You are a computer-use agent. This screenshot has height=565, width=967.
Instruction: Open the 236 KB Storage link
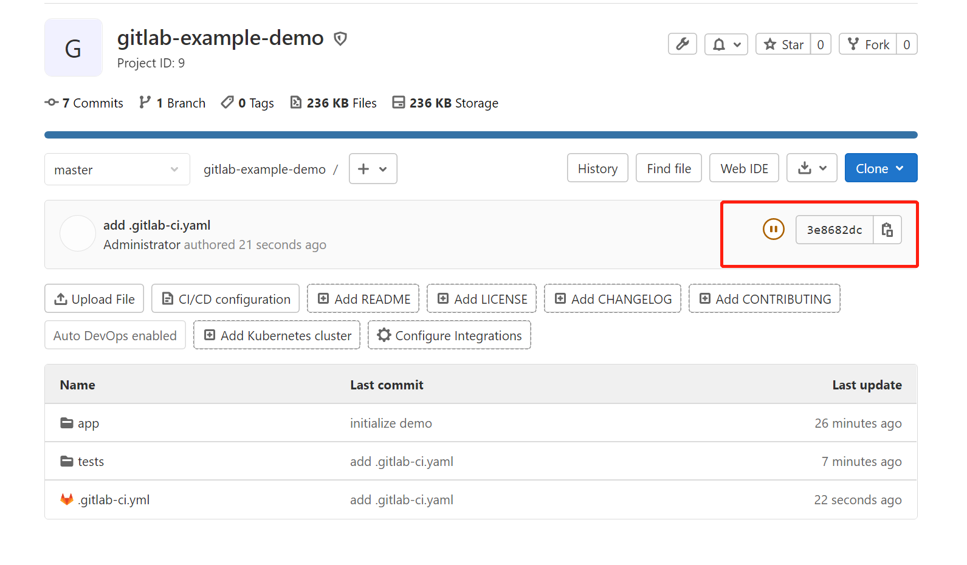pos(446,103)
